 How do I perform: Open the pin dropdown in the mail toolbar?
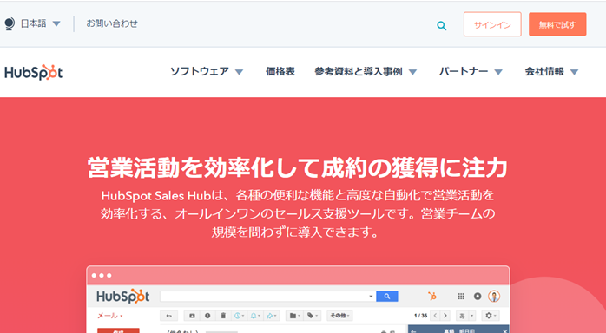coord(271,316)
